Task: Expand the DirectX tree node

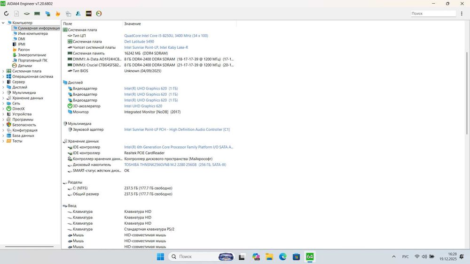Action: 3,109
